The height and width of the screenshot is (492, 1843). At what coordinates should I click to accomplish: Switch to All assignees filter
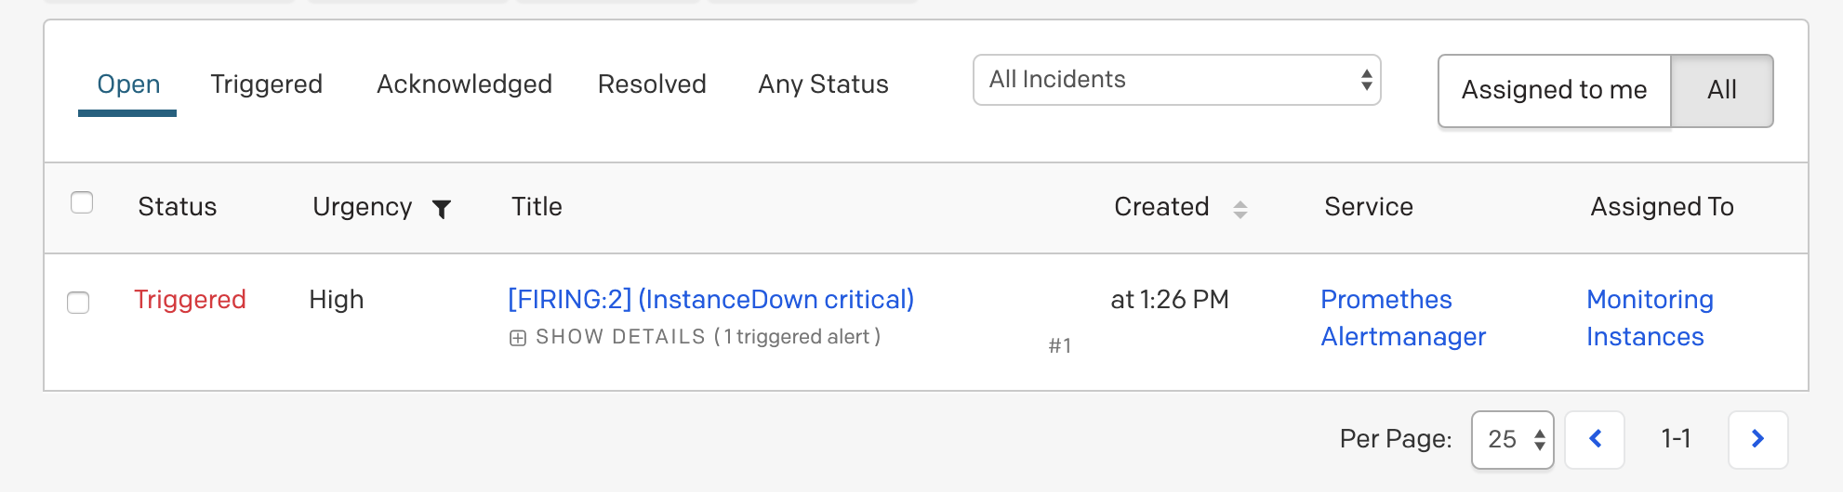(x=1721, y=90)
